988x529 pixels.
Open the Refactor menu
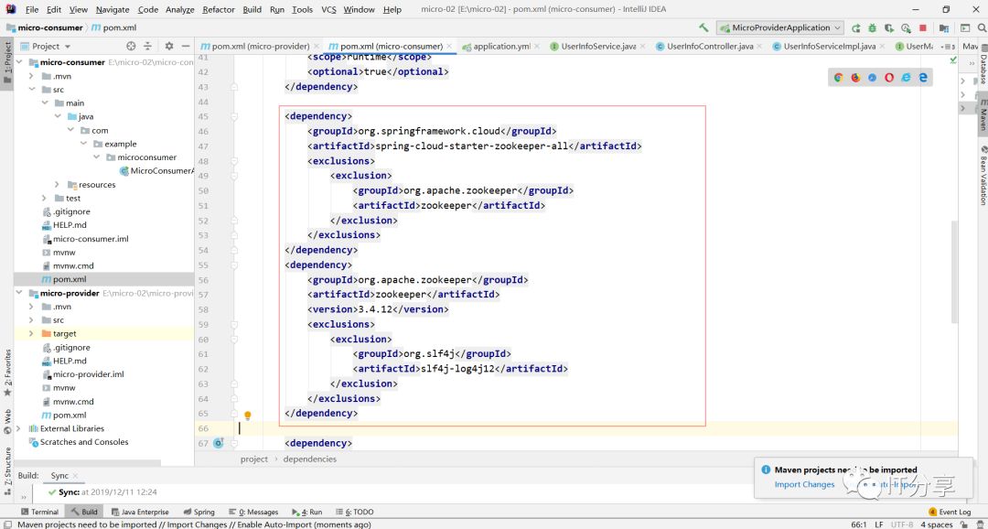coord(219,9)
